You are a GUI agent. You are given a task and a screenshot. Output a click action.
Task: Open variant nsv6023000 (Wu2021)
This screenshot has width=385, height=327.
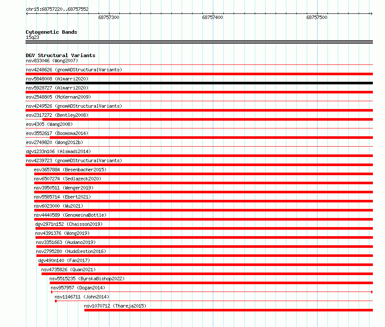coord(58,206)
